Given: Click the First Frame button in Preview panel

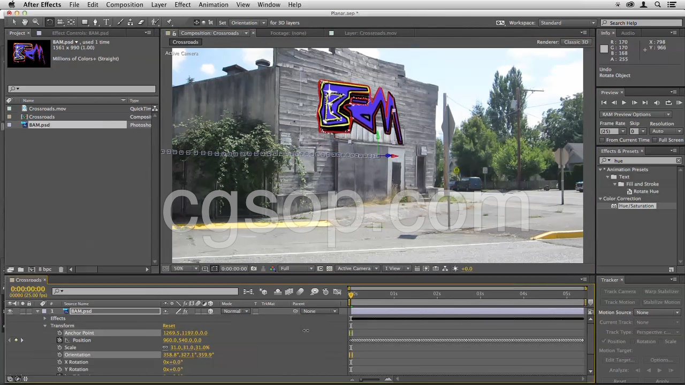Looking at the screenshot, I should (604, 103).
